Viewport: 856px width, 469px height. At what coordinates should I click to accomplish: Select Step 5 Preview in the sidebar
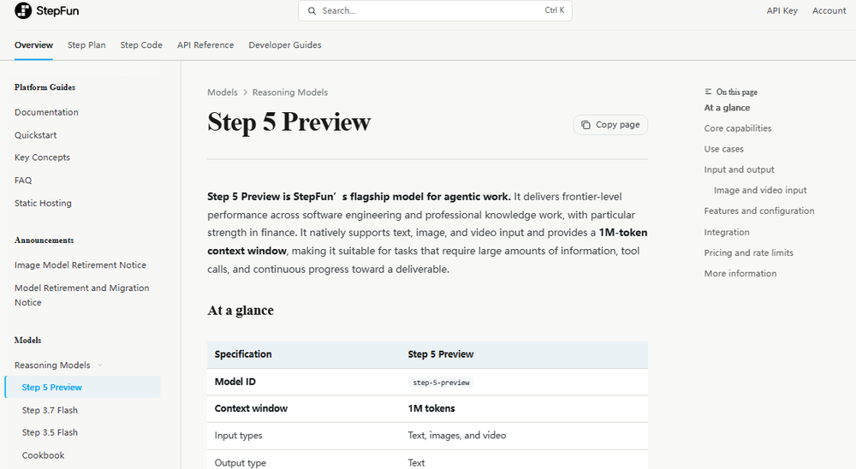[82, 387]
